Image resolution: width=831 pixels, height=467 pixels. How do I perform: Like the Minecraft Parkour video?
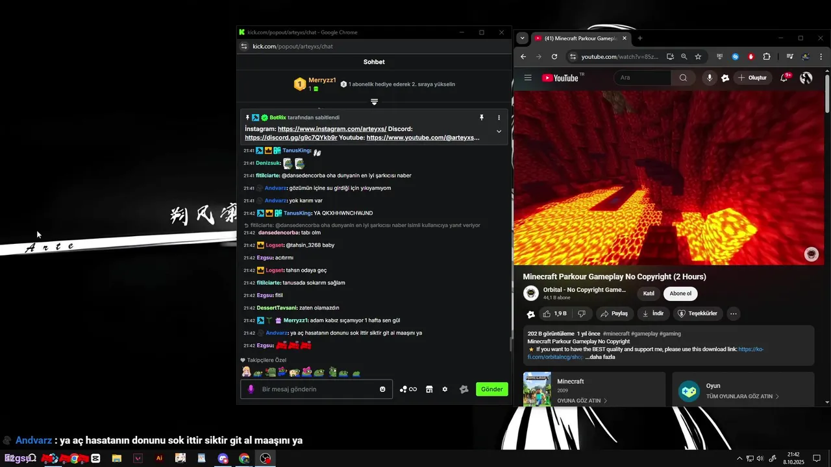tap(554, 313)
